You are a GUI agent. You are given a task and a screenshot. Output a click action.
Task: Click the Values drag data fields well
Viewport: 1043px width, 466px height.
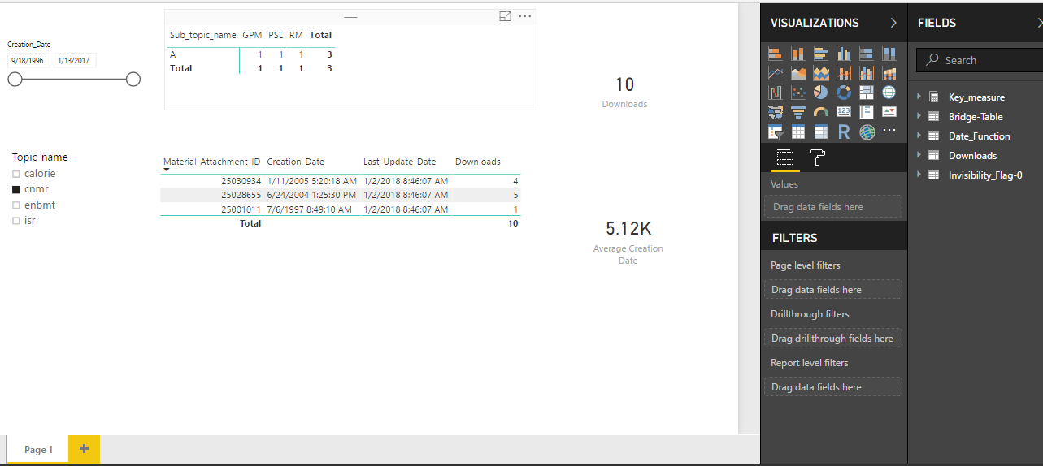click(x=833, y=206)
